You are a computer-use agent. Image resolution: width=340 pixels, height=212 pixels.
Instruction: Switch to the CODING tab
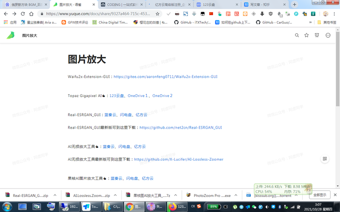pyautogui.click(x=122, y=5)
